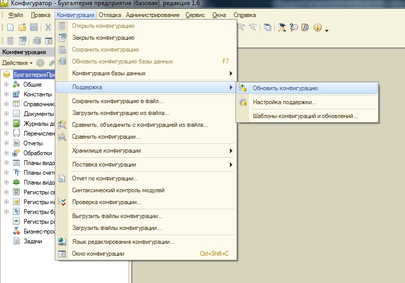The width and height of the screenshot is (405, 283).
Task: Select Шаблоны конфигураций и обновлений
Action: pos(307,116)
